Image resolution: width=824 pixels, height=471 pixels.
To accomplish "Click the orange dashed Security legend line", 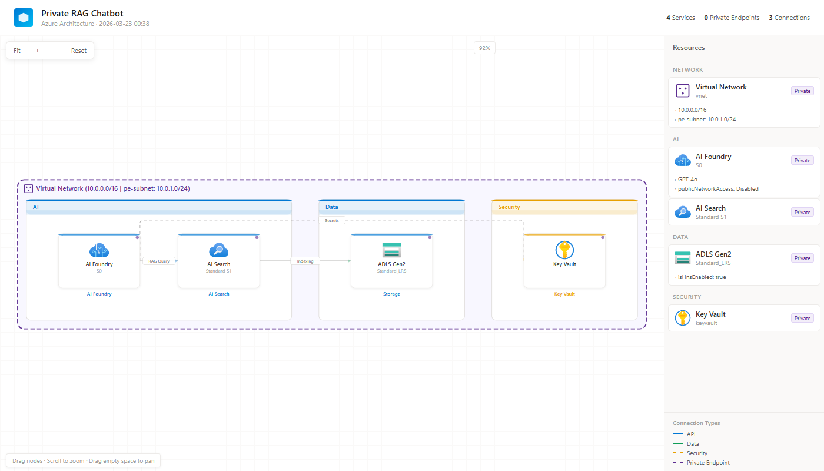I will 677,453.
